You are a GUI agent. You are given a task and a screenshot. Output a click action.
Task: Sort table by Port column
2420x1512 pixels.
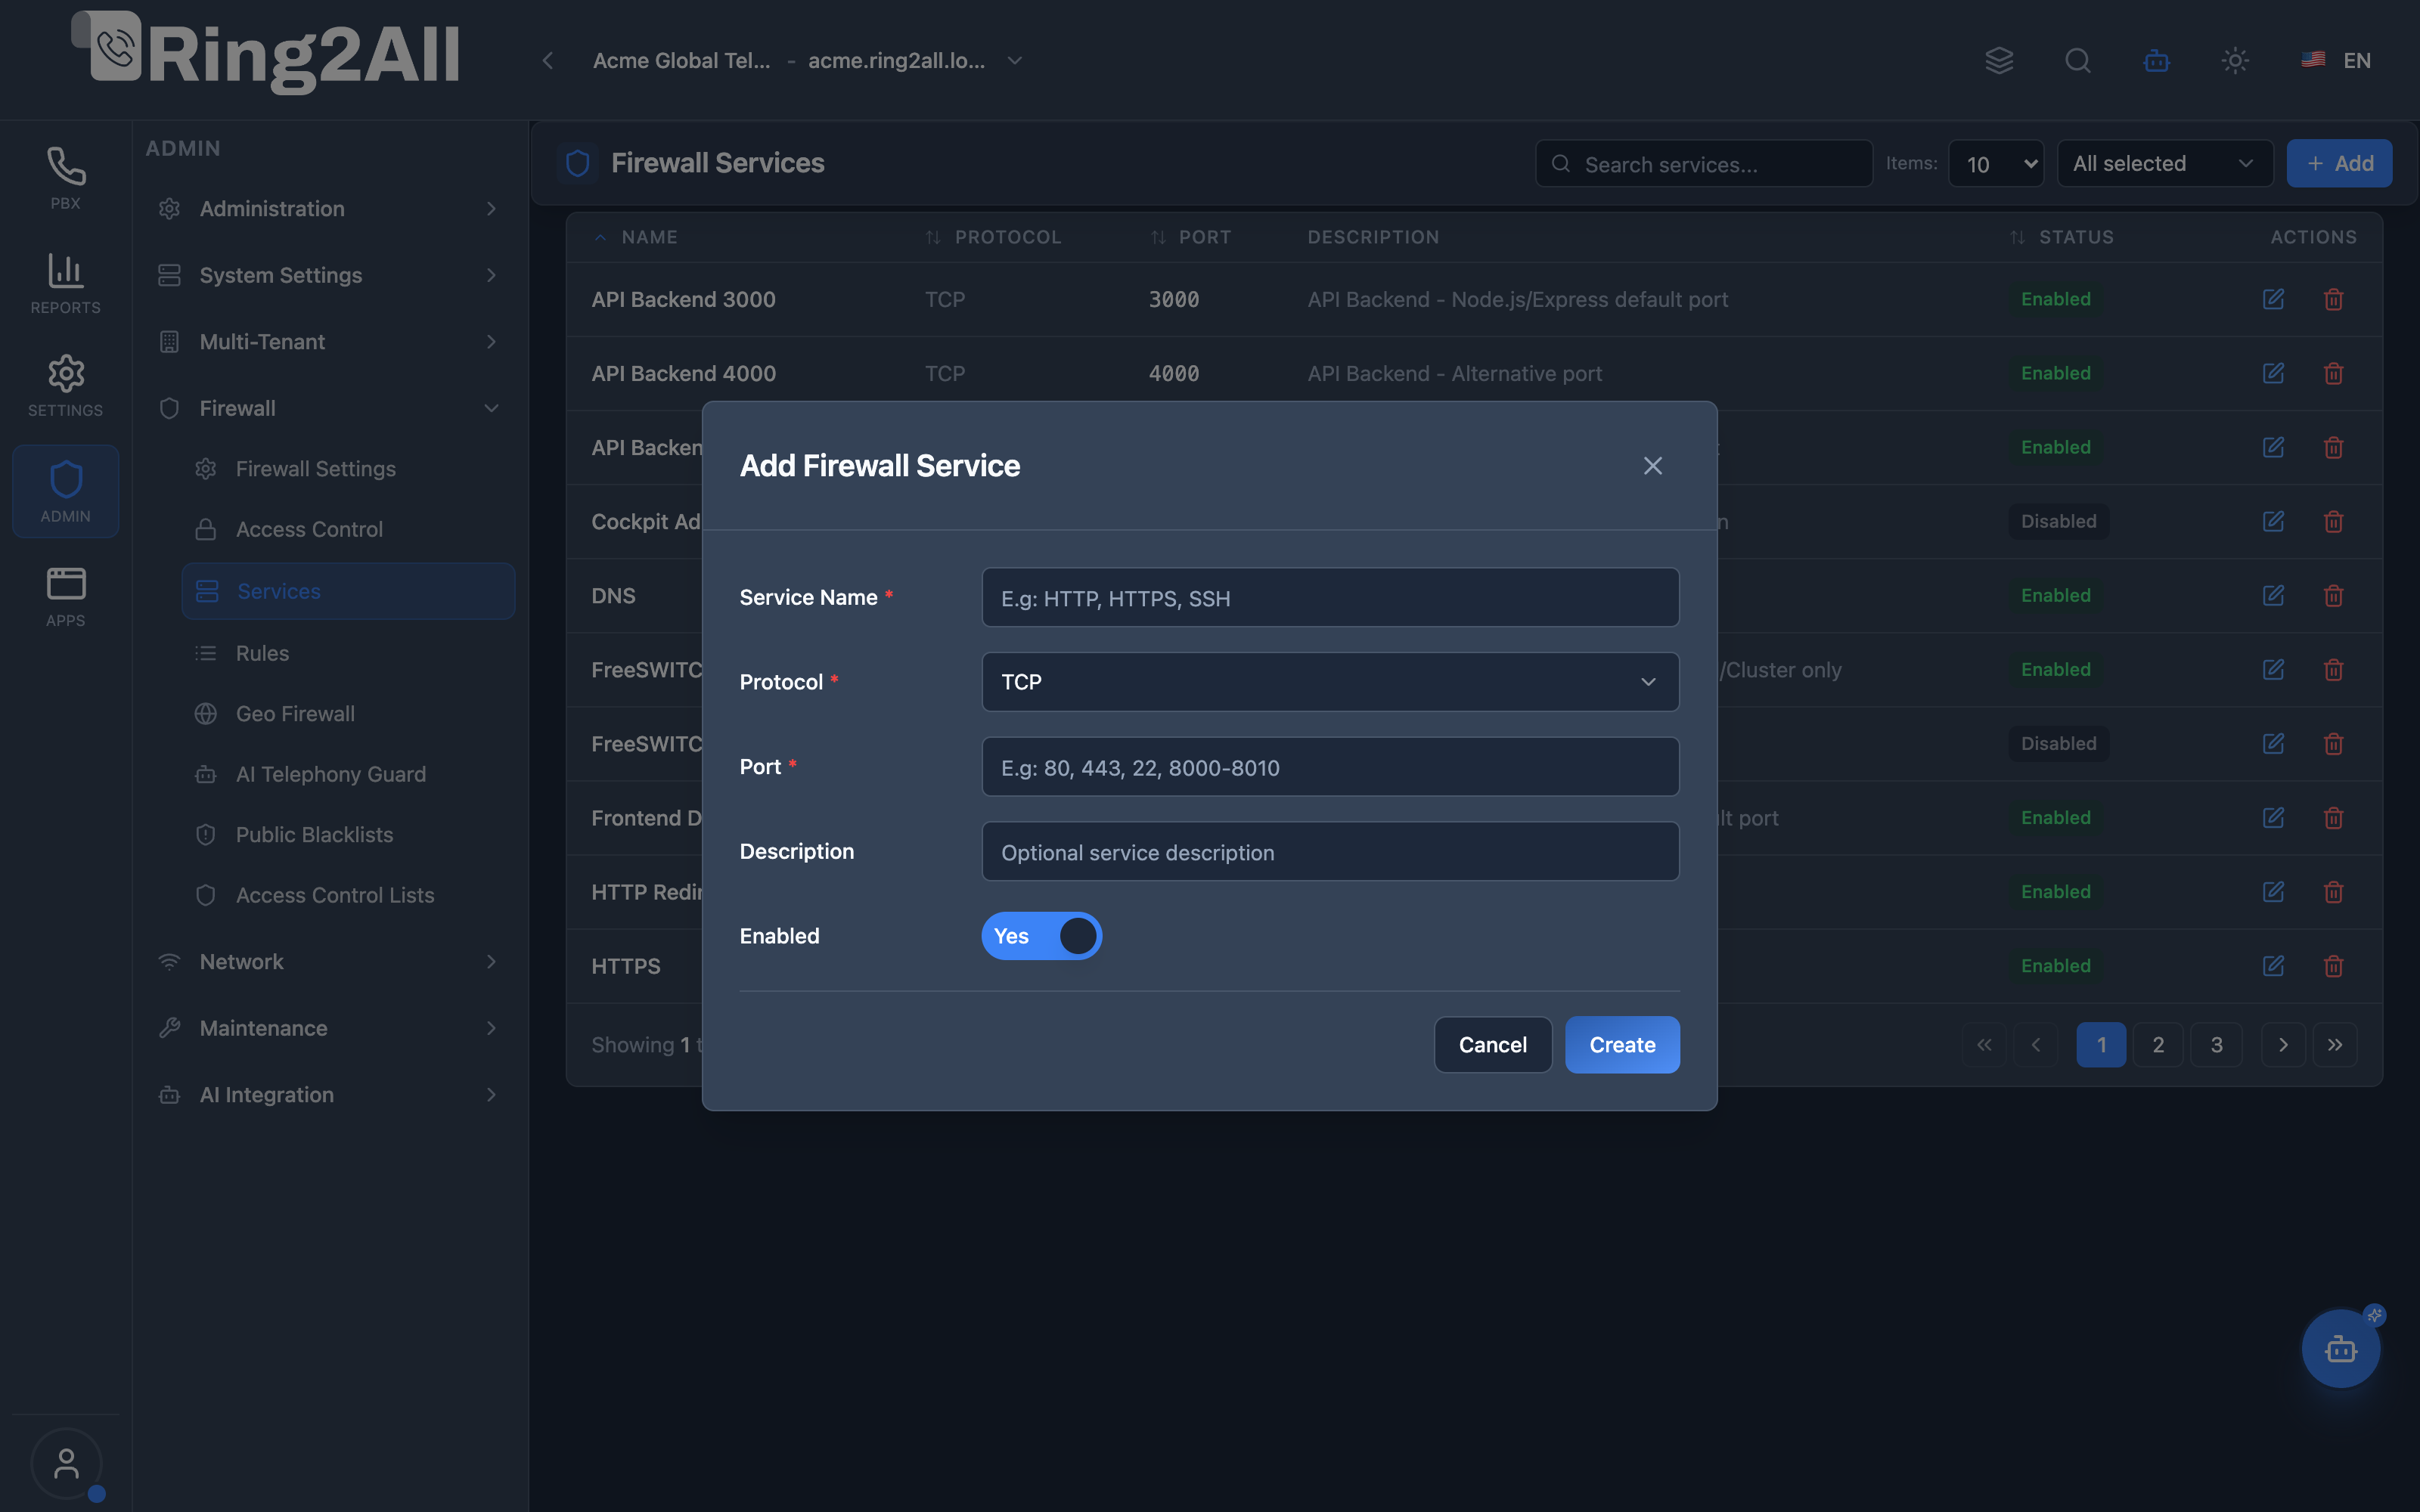pos(1190,237)
